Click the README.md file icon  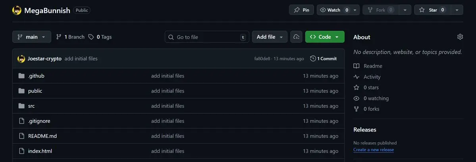pyautogui.click(x=21, y=136)
